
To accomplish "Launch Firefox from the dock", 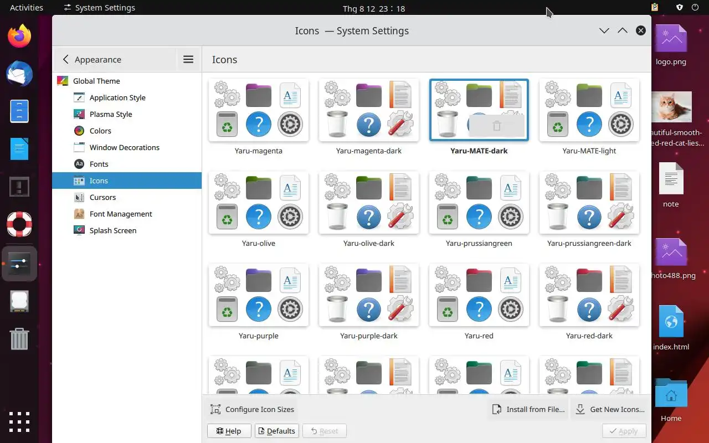I will coord(19,37).
